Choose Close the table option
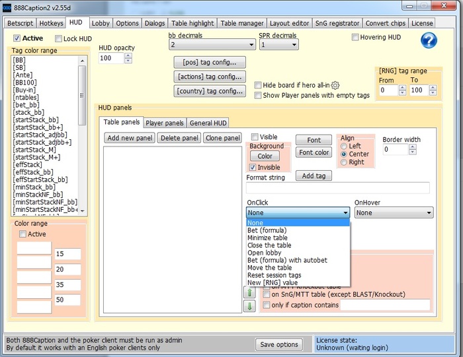This screenshot has height=357, width=463. (x=298, y=245)
